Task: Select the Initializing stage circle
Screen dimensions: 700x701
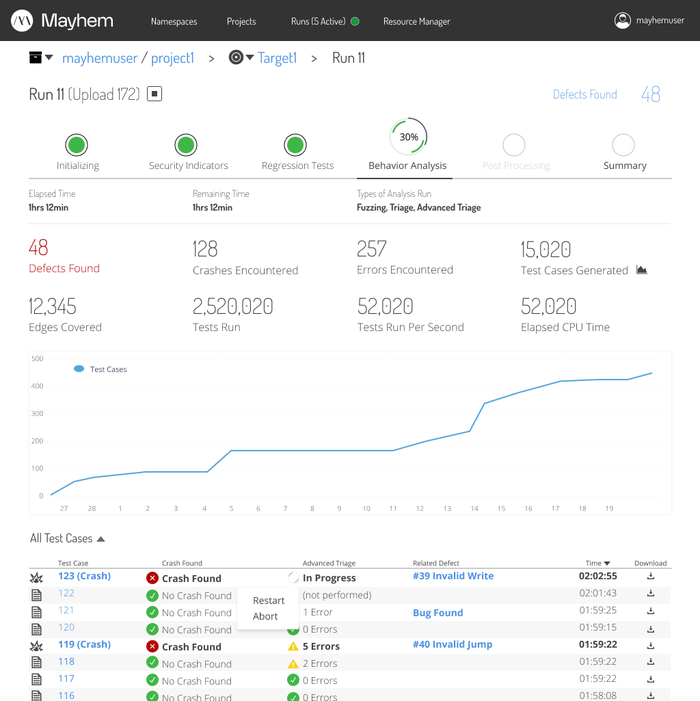Action: [x=77, y=145]
